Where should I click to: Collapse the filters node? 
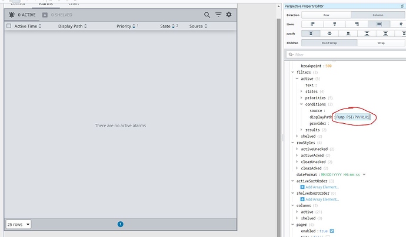(292, 72)
